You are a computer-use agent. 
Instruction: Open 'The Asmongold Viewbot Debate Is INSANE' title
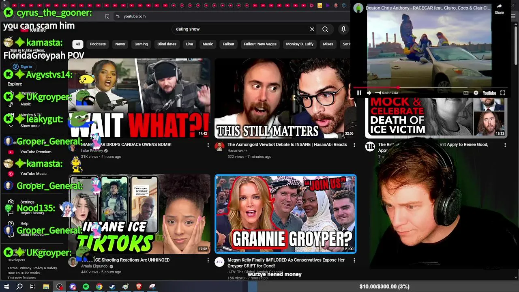pos(287,144)
